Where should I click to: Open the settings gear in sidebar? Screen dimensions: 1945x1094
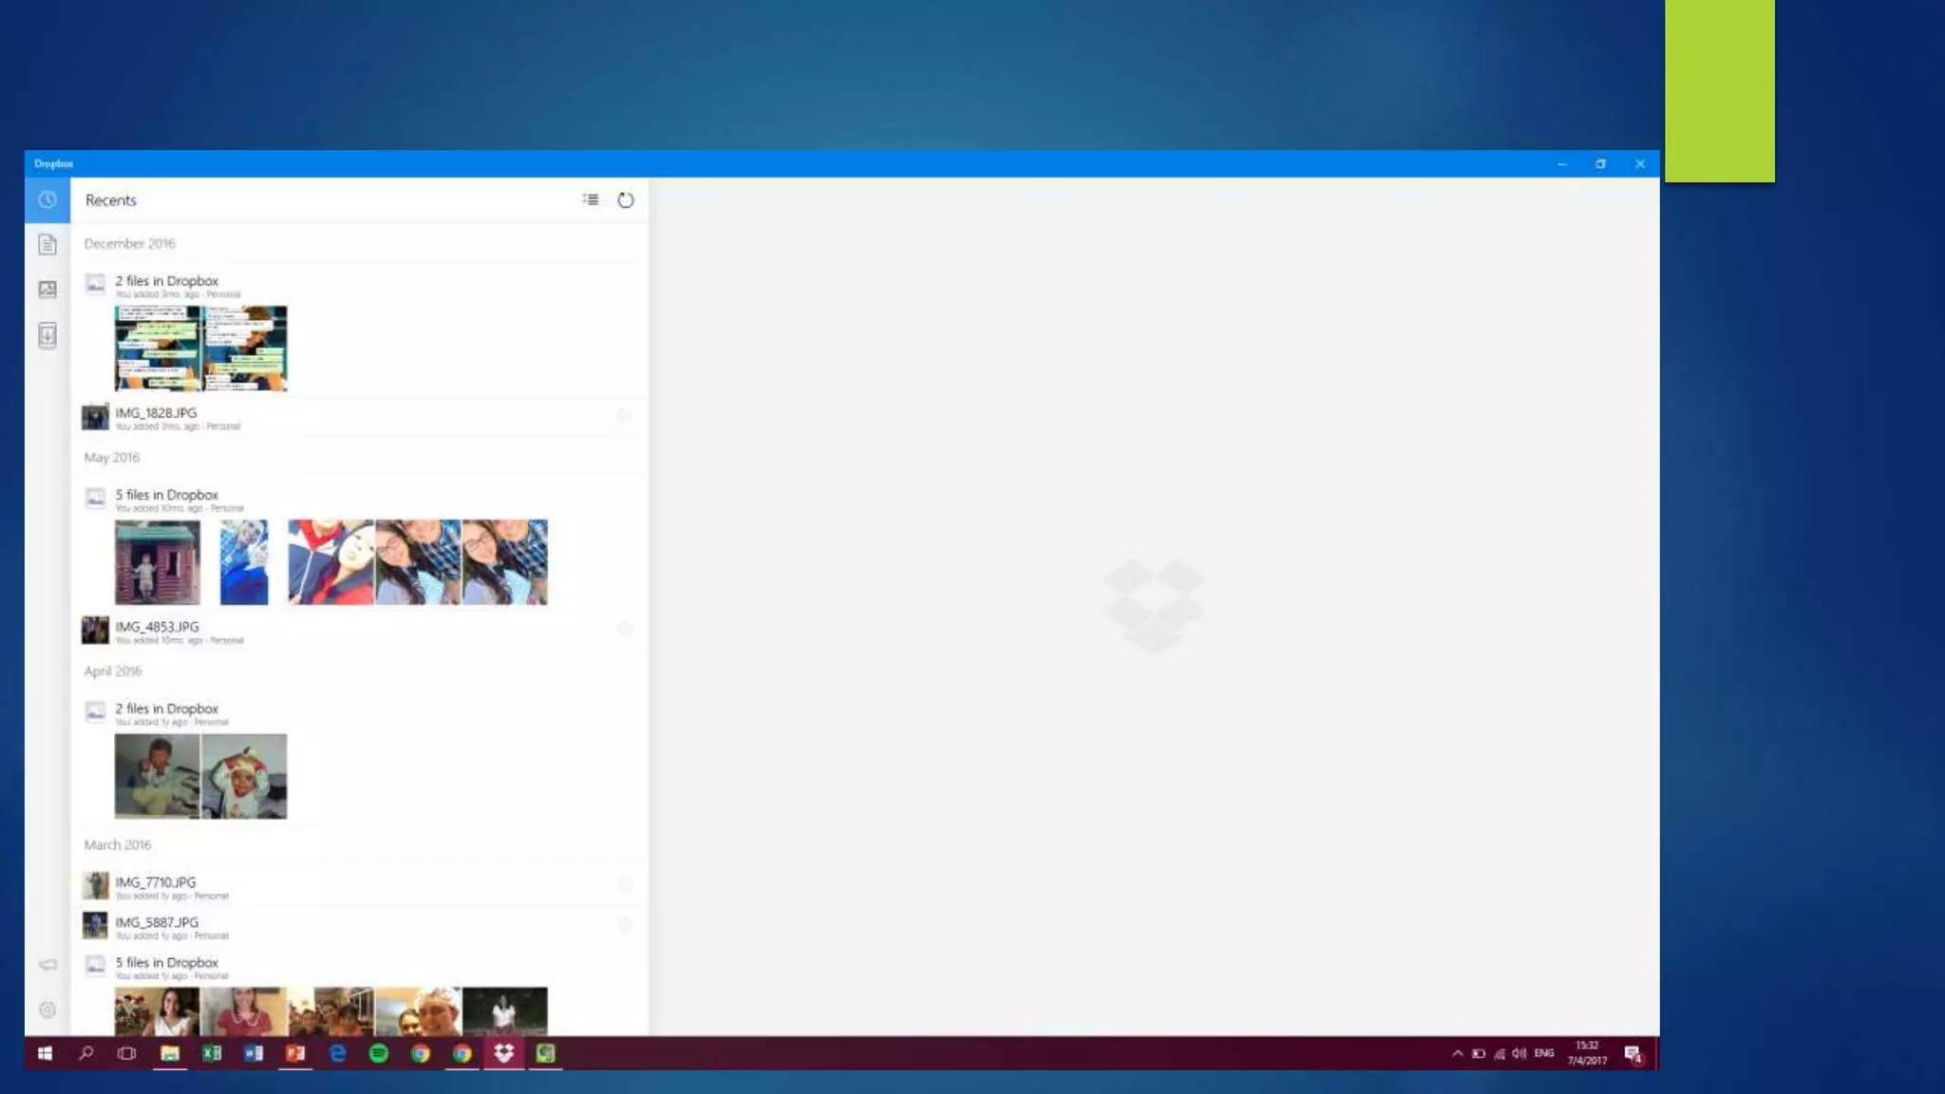point(47,1009)
